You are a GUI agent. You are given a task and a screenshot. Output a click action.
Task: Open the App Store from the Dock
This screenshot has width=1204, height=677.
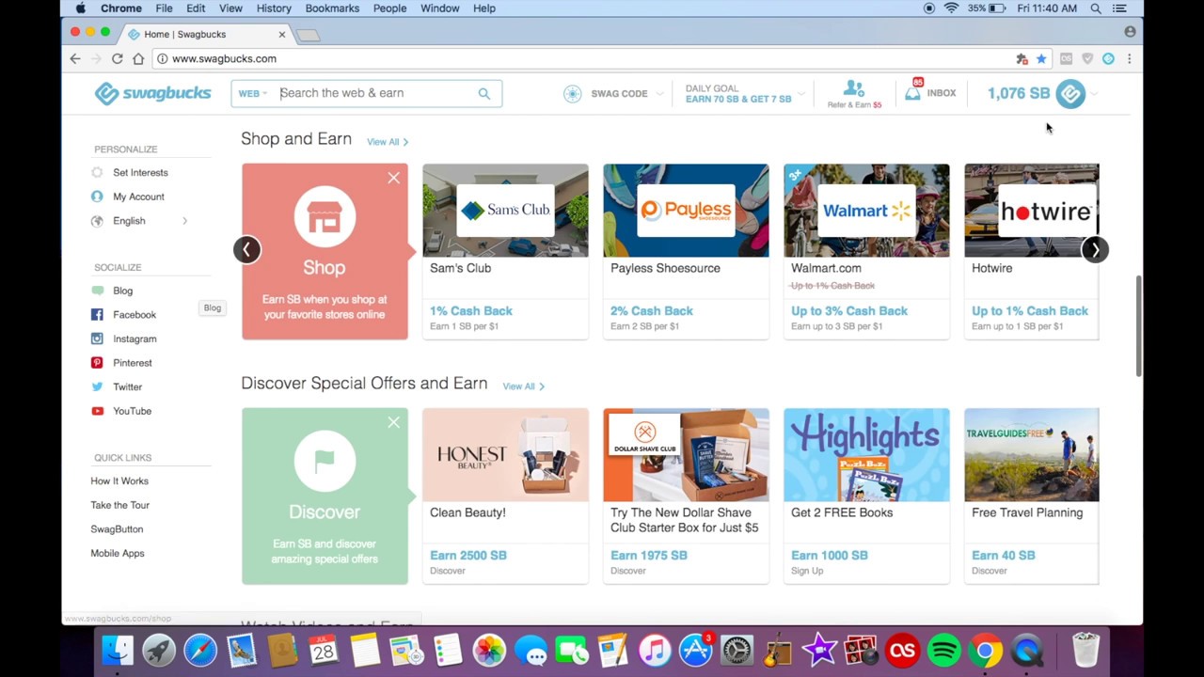(695, 651)
